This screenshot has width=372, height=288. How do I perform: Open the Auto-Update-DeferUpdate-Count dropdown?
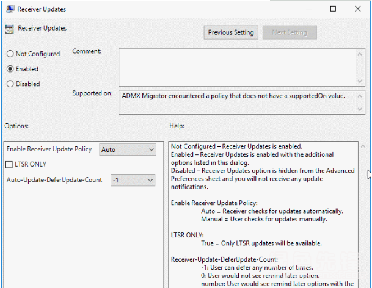133,180
